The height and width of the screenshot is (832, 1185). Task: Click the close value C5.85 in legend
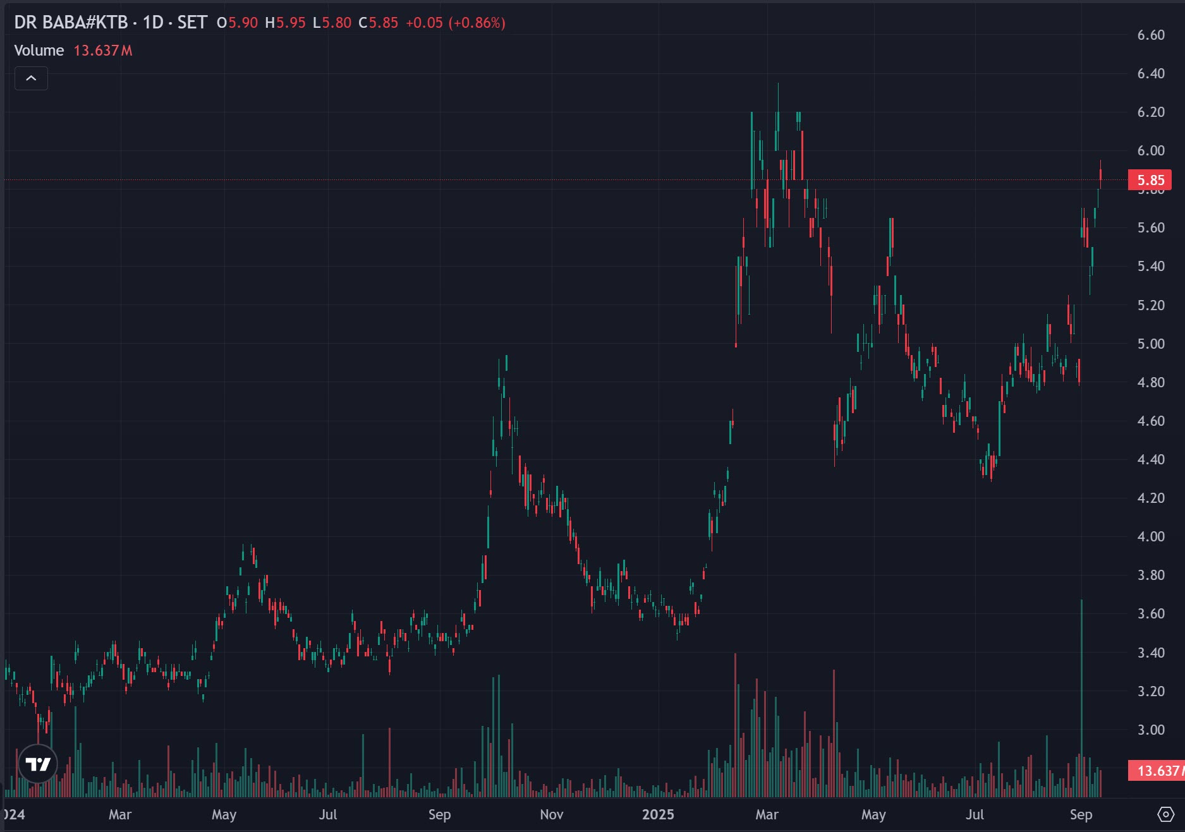(x=378, y=23)
